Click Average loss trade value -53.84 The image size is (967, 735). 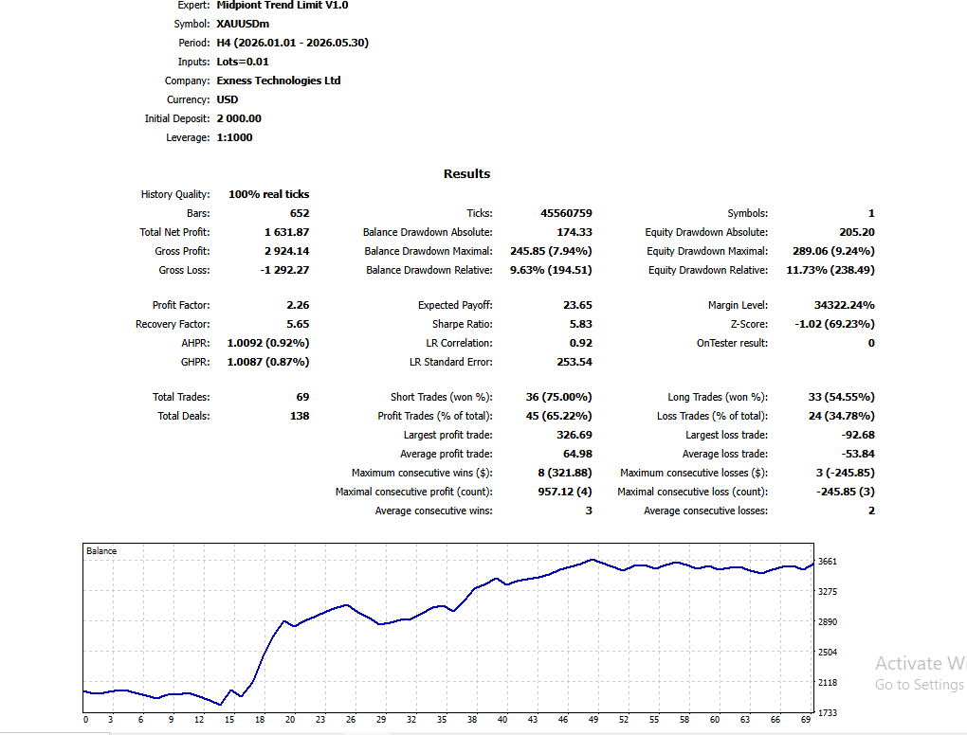point(859,454)
